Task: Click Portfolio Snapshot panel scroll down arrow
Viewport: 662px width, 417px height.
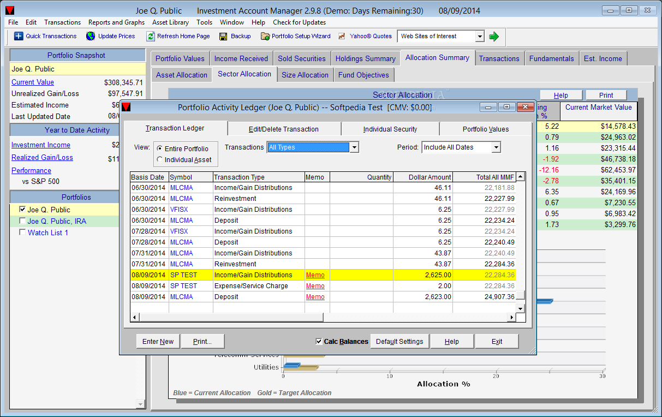Action: 141,403
